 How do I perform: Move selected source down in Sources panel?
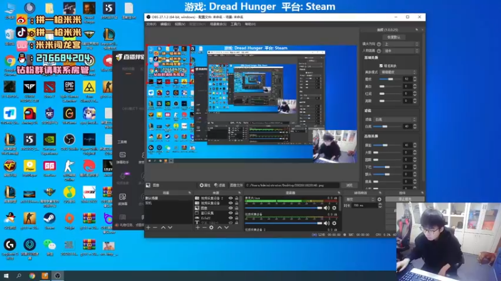[x=226, y=227]
